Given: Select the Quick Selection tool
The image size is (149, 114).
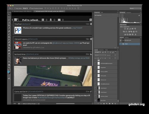Looking at the screenshot, I should click(9, 23).
